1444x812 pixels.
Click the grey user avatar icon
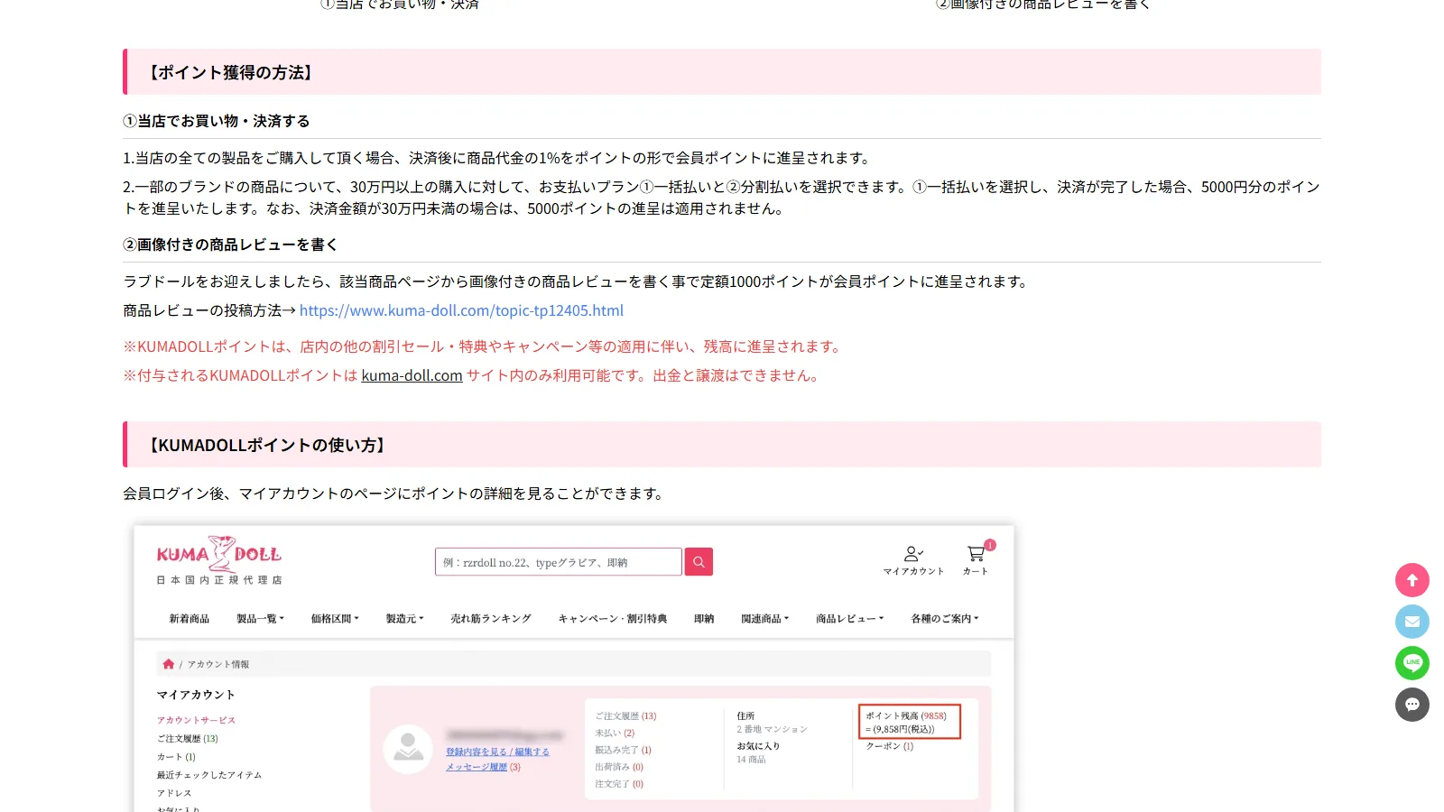pyautogui.click(x=408, y=749)
